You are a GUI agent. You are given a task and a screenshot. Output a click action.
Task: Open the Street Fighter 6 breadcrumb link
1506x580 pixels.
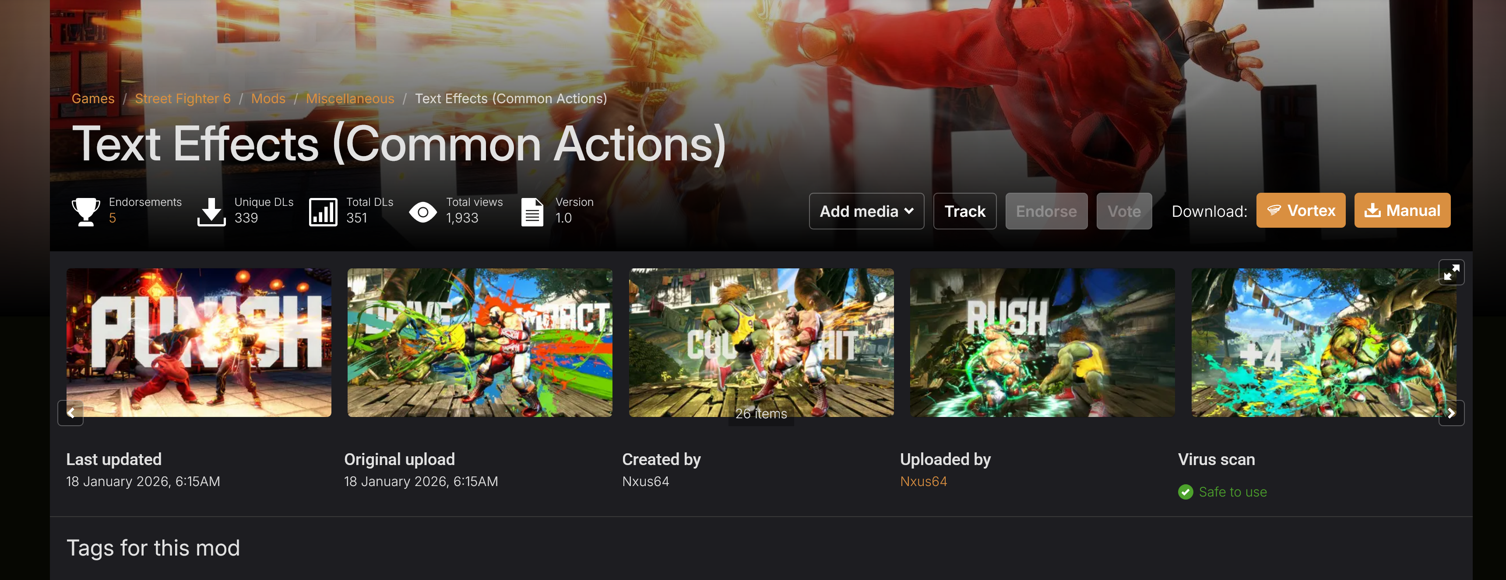(183, 99)
